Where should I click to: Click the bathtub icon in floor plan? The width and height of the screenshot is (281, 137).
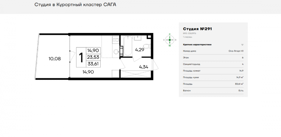pos(127,47)
